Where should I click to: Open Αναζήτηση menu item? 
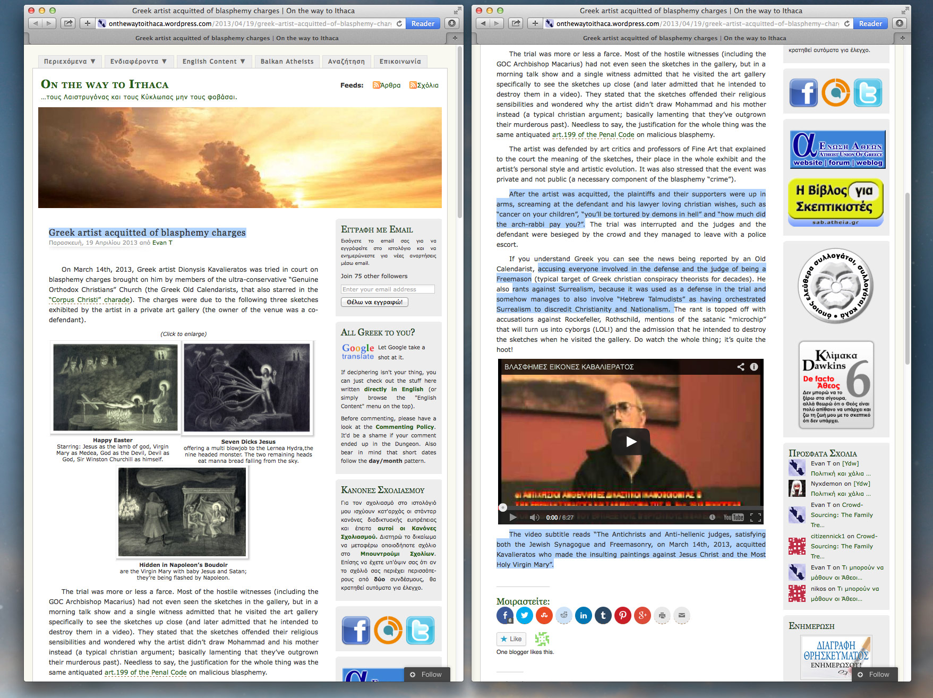pyautogui.click(x=346, y=62)
